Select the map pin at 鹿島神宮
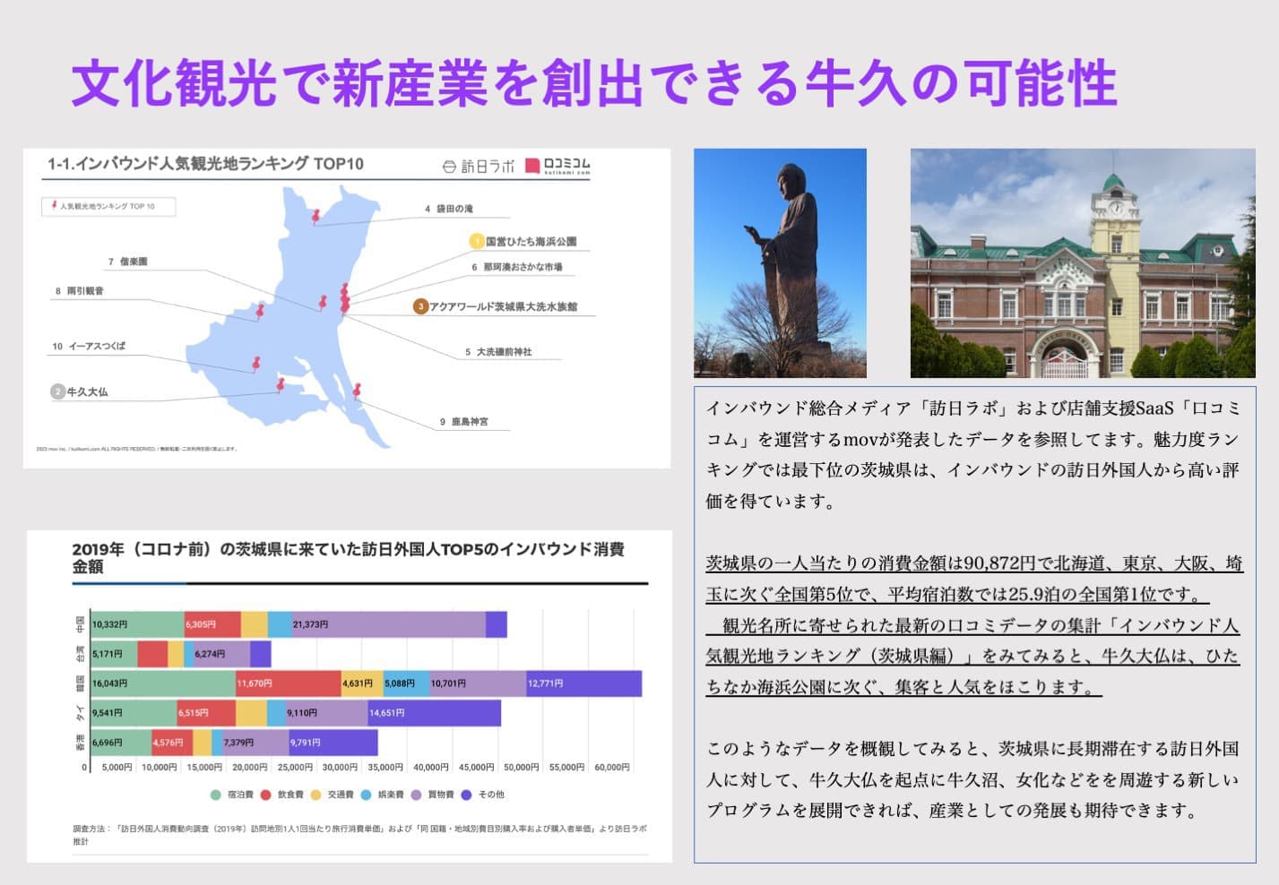 coord(357,390)
